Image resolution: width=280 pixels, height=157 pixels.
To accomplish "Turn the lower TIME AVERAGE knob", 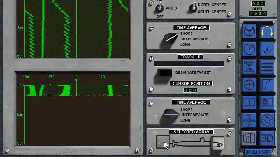I will pos(171,114).
